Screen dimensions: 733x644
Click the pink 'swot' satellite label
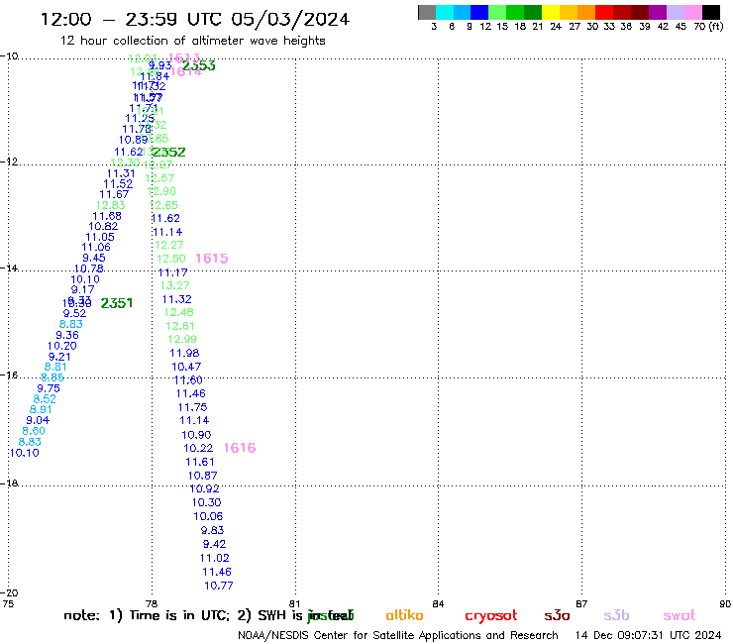coord(680,615)
